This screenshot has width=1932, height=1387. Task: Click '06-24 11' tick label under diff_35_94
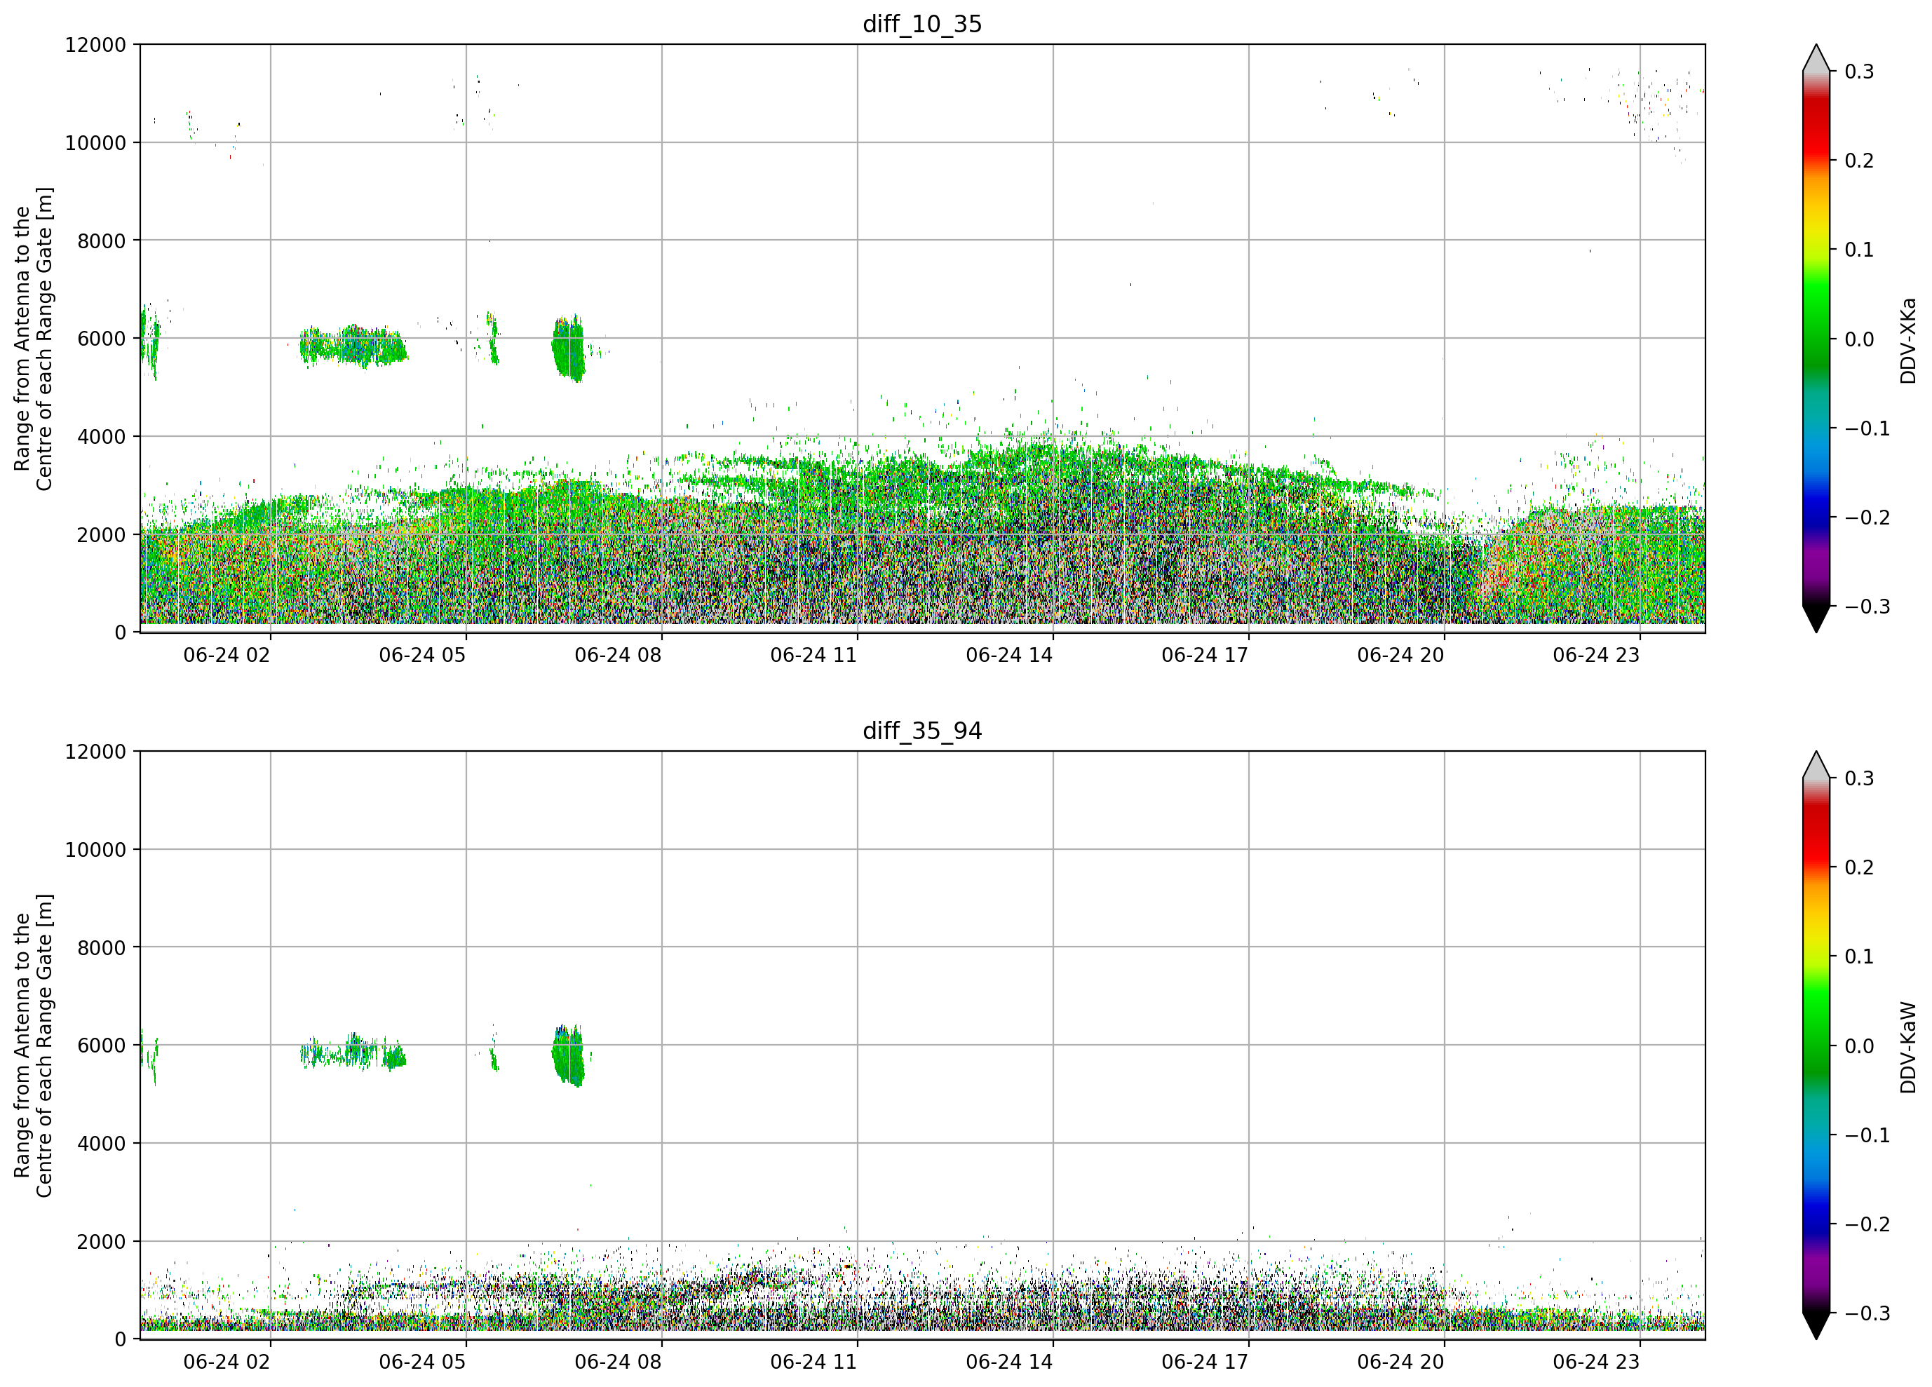click(813, 1362)
